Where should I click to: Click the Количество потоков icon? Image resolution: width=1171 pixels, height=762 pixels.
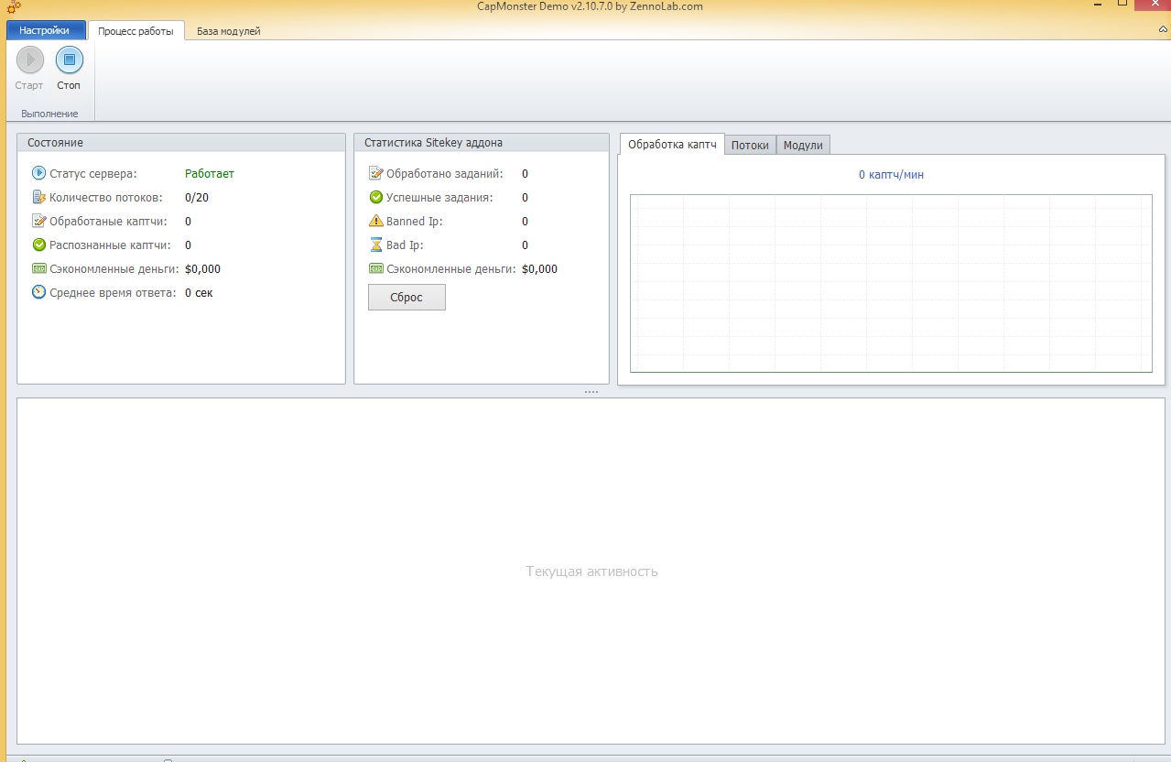[x=39, y=197]
